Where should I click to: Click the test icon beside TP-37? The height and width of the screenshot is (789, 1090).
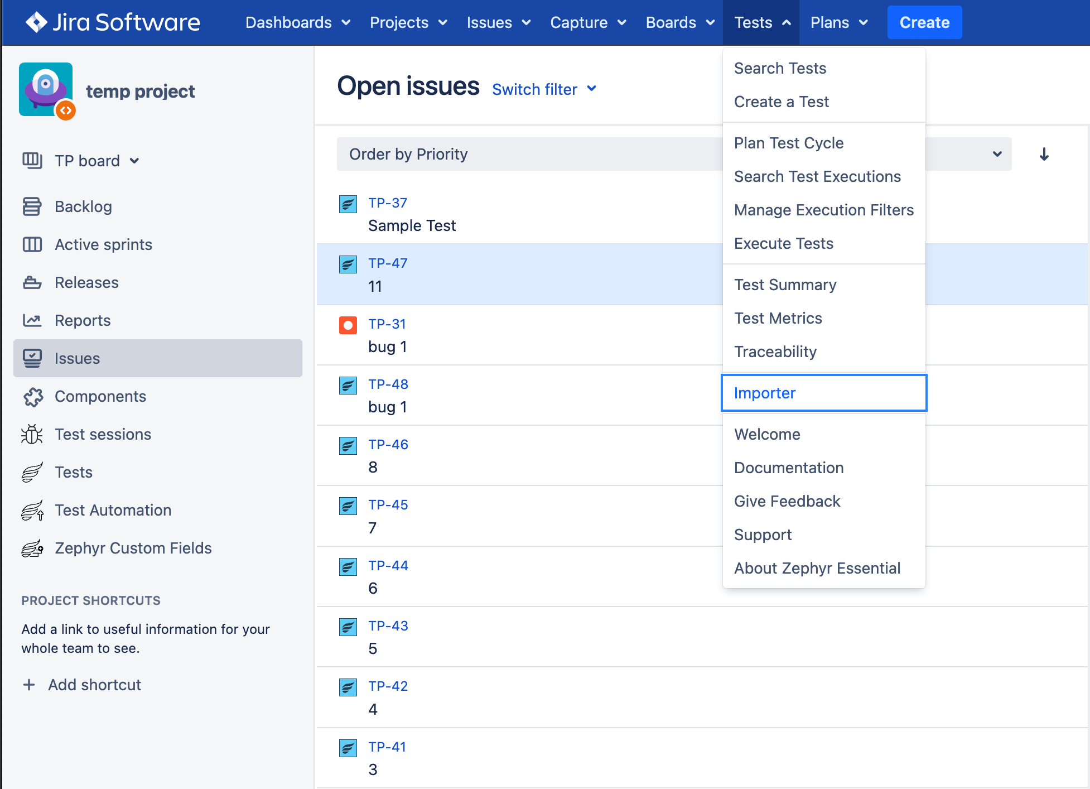348,204
